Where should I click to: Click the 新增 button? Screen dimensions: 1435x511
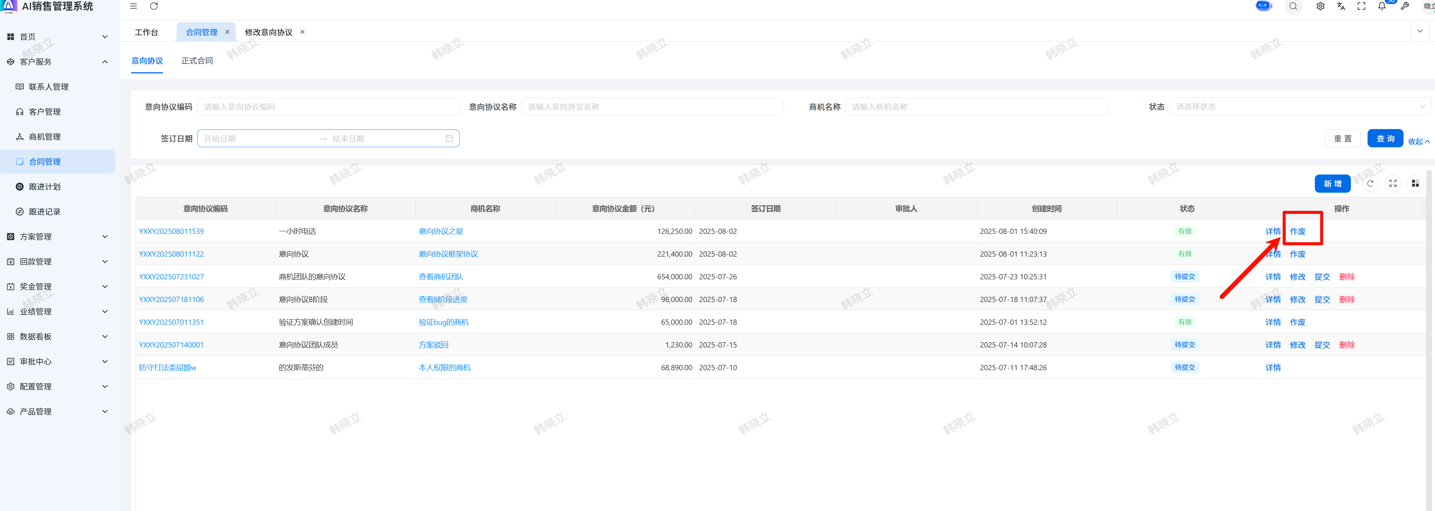point(1332,184)
